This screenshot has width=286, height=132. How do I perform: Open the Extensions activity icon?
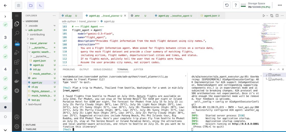17,62
